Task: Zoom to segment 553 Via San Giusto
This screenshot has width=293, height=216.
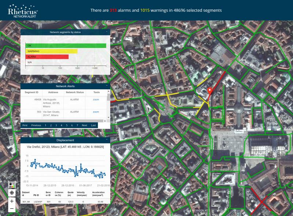Action: 96,112
